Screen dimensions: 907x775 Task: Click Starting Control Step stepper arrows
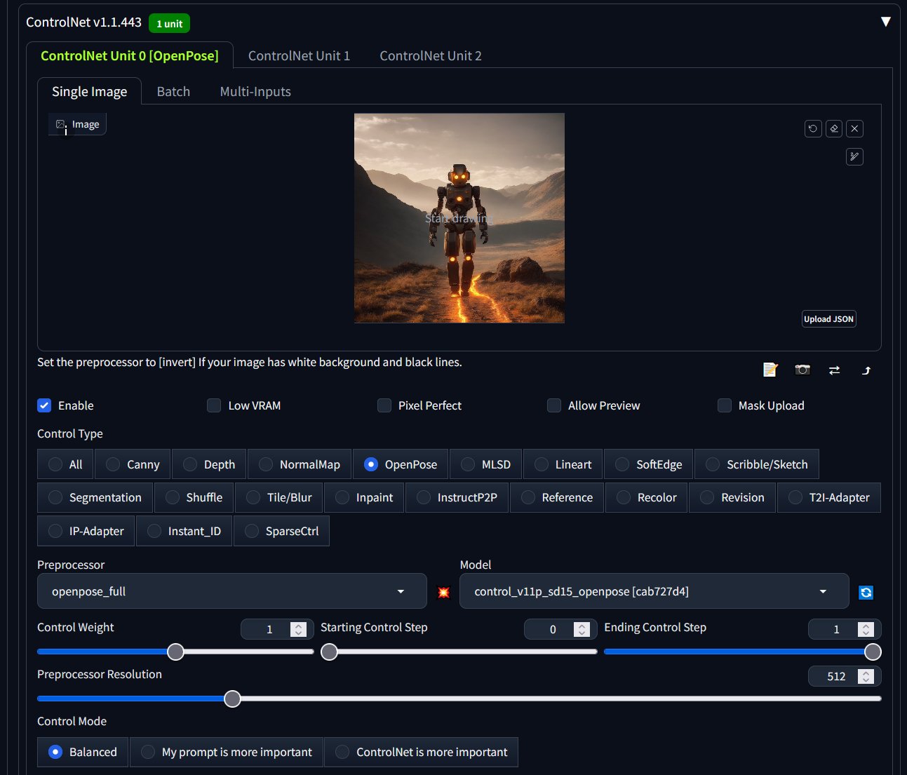(x=582, y=629)
